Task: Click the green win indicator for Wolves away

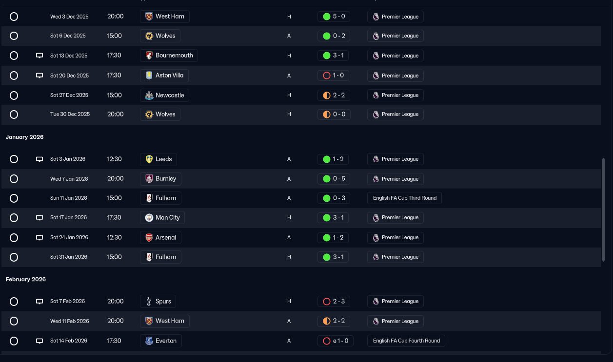Action: point(327,36)
